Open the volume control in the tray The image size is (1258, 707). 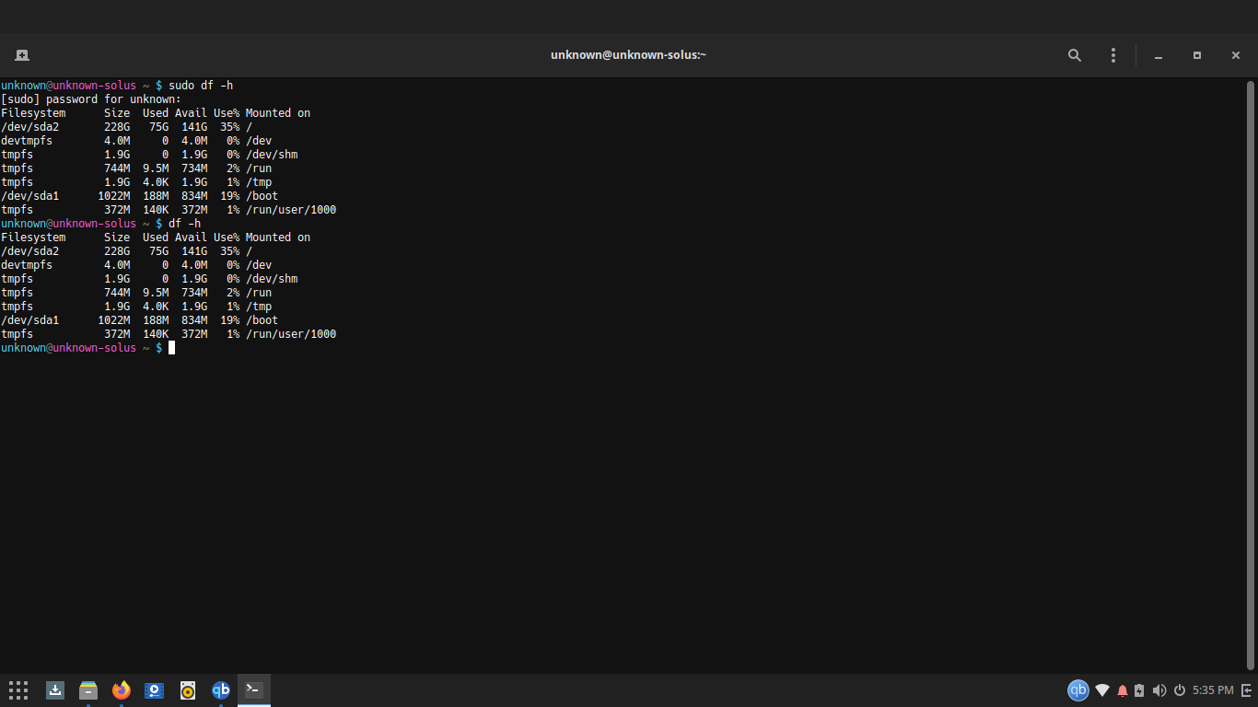[1159, 690]
